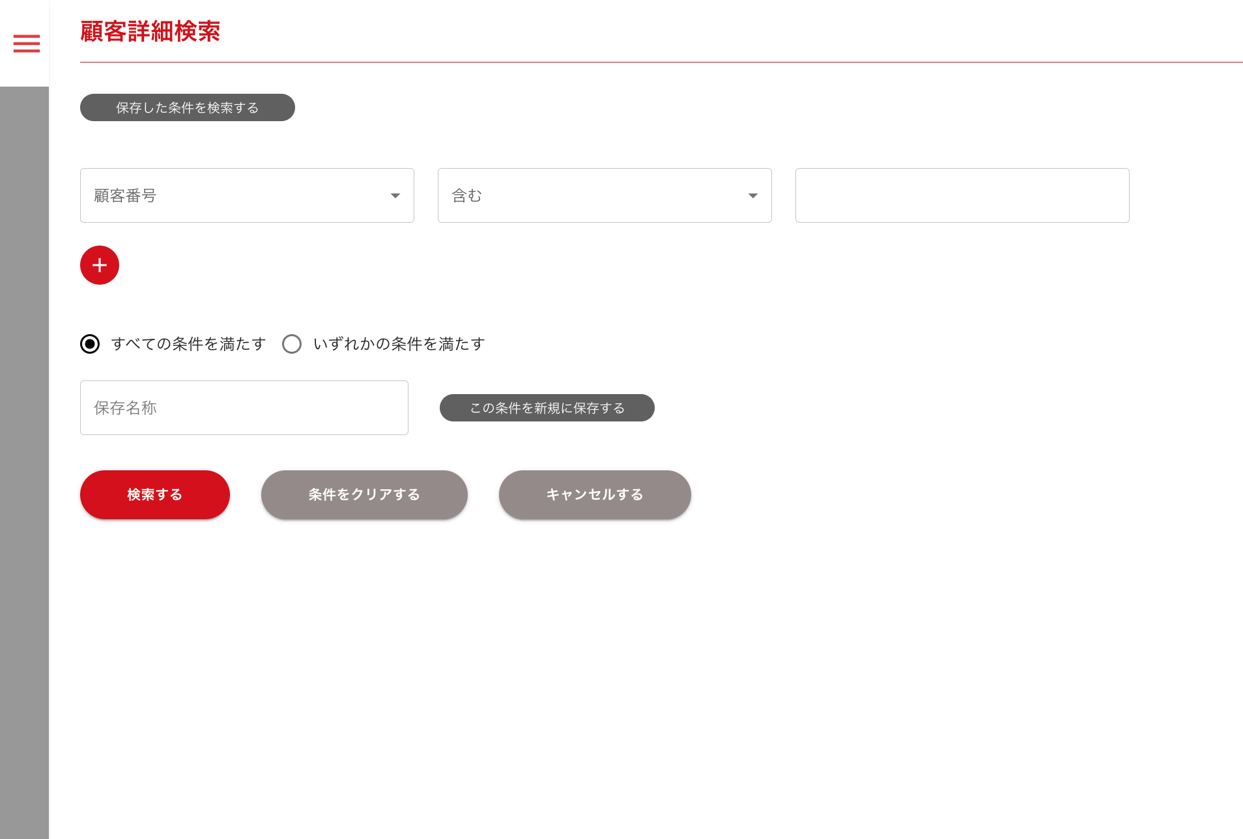Select the いずれかの条件を満たす radio button

pos(292,344)
